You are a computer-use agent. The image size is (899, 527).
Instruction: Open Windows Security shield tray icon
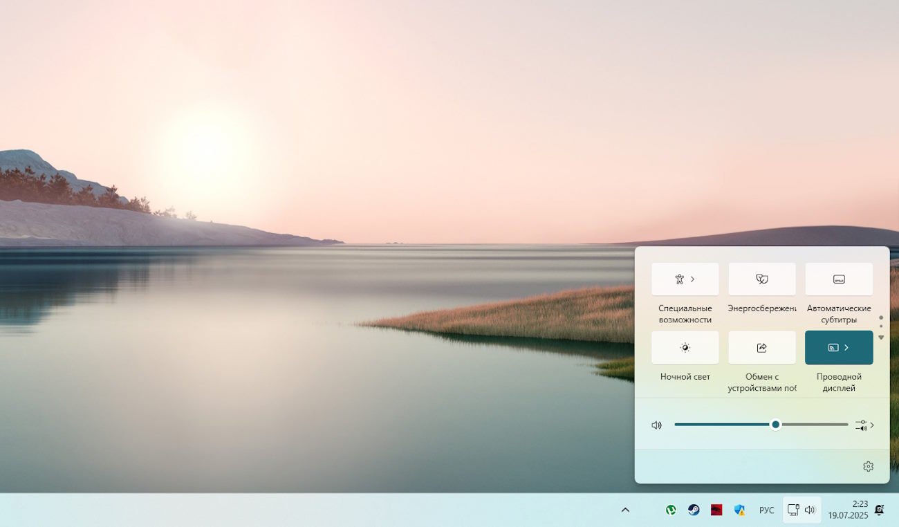coord(739,510)
